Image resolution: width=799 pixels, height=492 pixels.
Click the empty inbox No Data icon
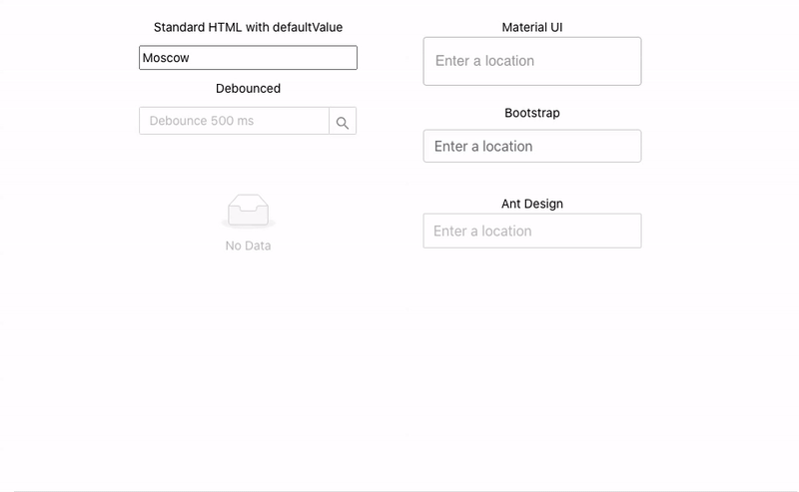[248, 211]
